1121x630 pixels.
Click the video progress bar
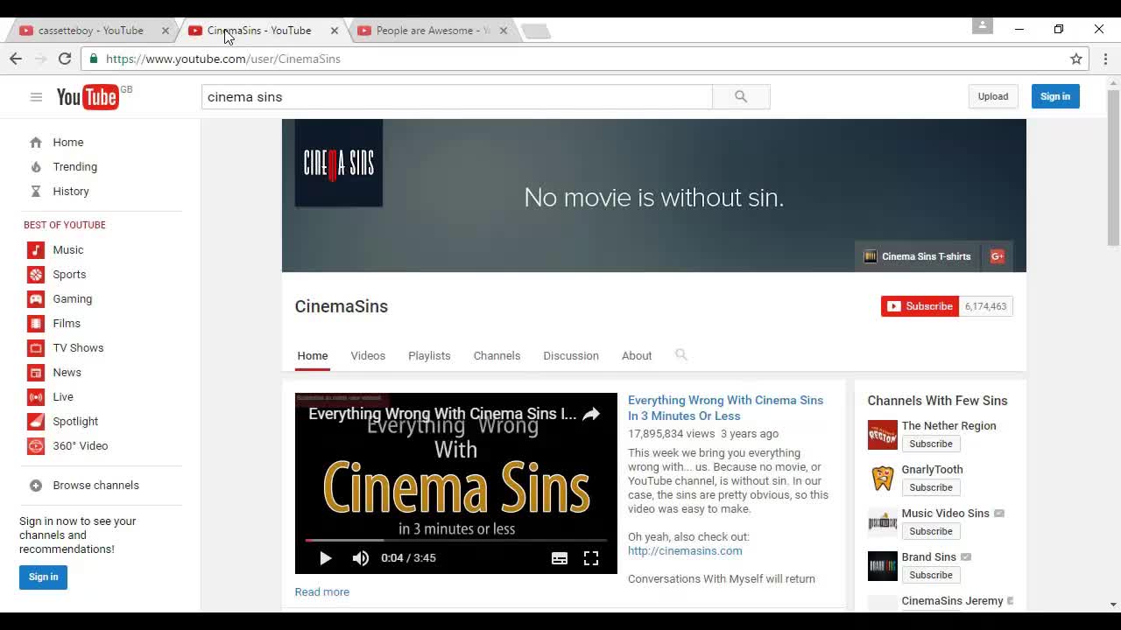pos(456,541)
